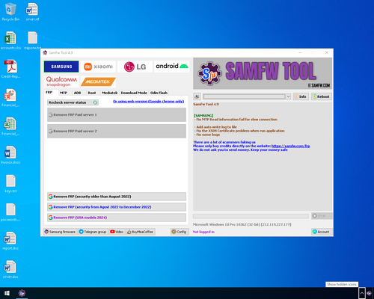Viewport: 374px width, 299px height.
Task: Minimize the SamFw Tool window
Action: click(x=300, y=52)
